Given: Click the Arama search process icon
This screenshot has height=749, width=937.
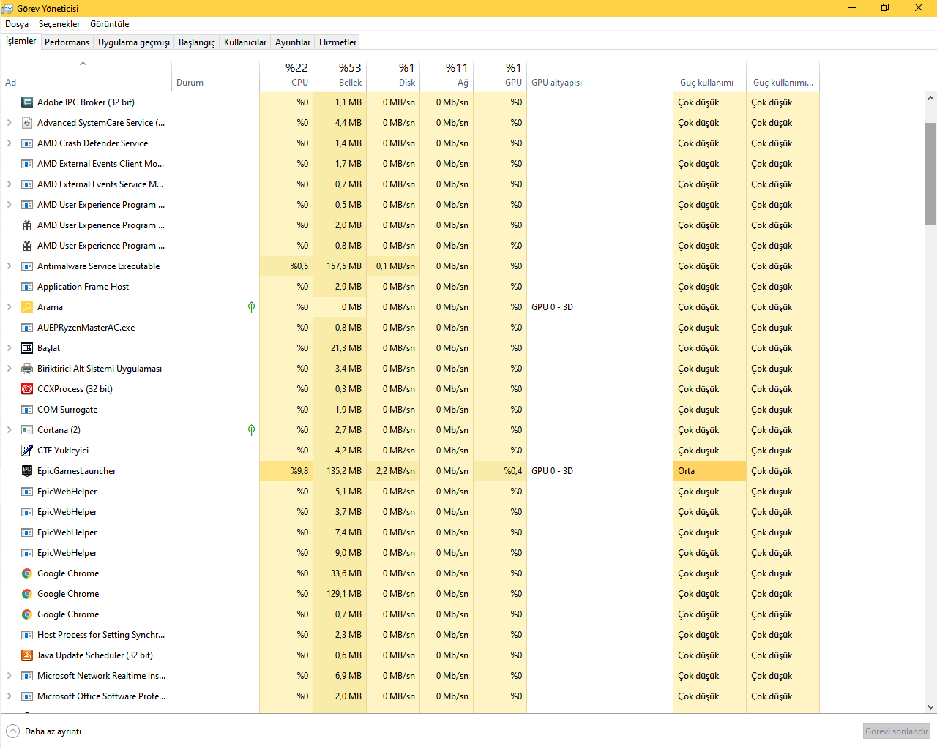Looking at the screenshot, I should [x=27, y=307].
